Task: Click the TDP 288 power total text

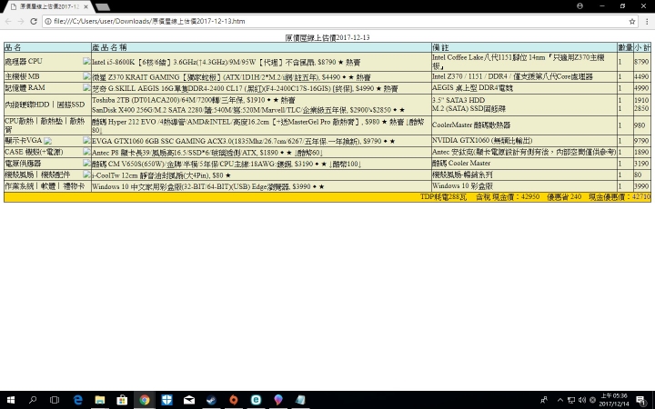Action: point(443,197)
